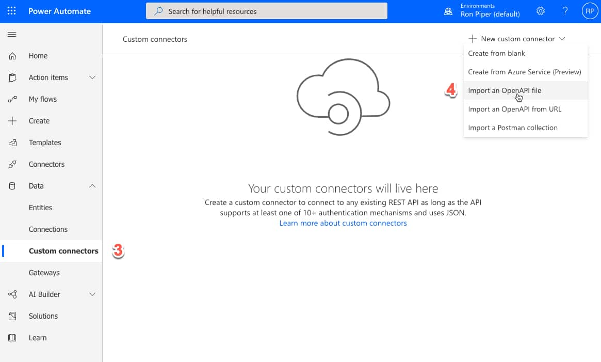Expand the AI Builder chevron
The height and width of the screenshot is (362, 601).
pyautogui.click(x=92, y=294)
